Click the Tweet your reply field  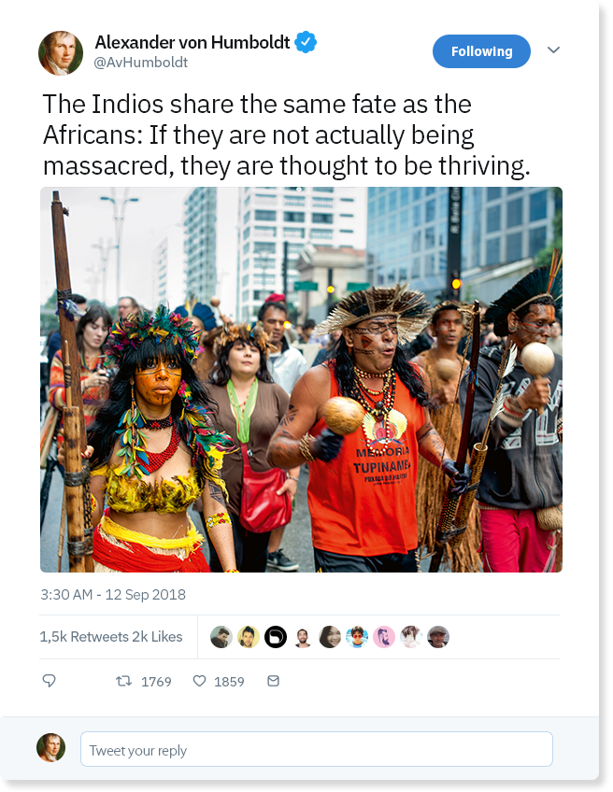point(317,749)
